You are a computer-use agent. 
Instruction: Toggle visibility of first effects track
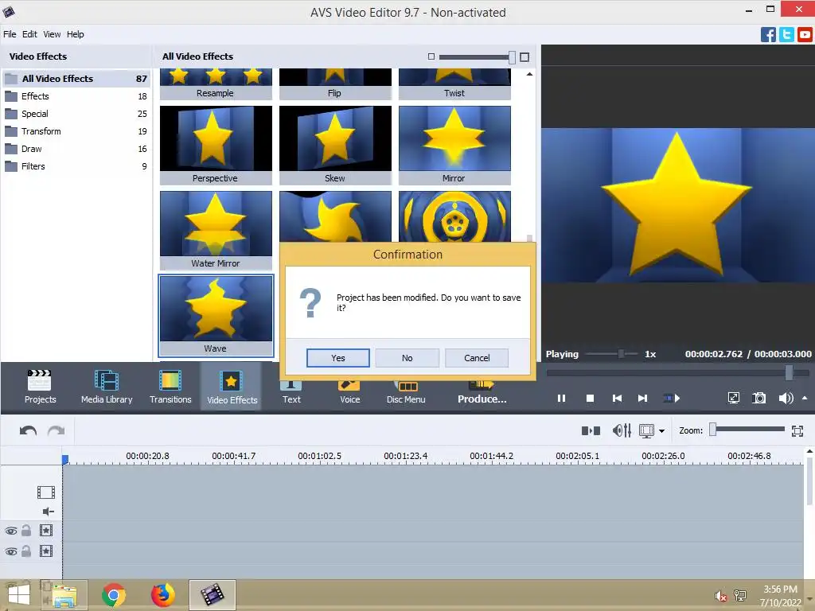click(11, 531)
